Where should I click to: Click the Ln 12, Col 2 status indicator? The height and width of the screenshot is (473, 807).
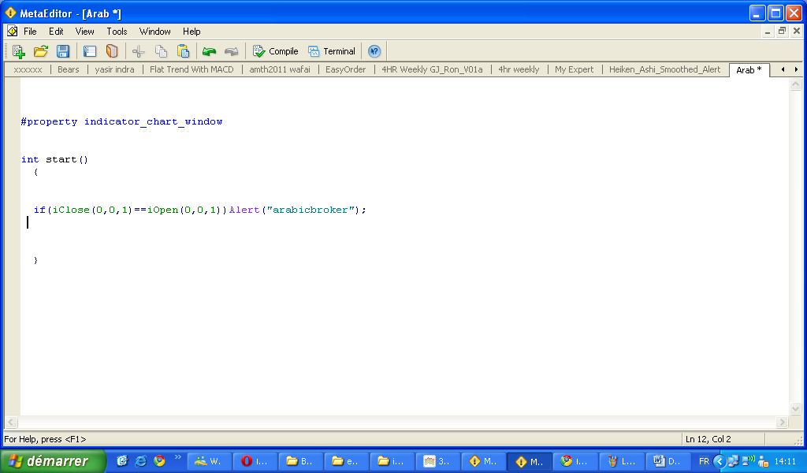pyautogui.click(x=708, y=439)
